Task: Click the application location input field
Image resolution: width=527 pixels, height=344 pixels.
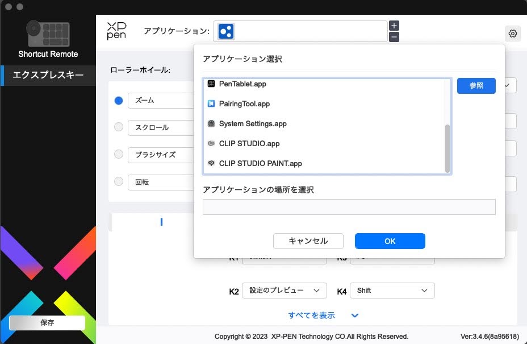Action: point(349,207)
